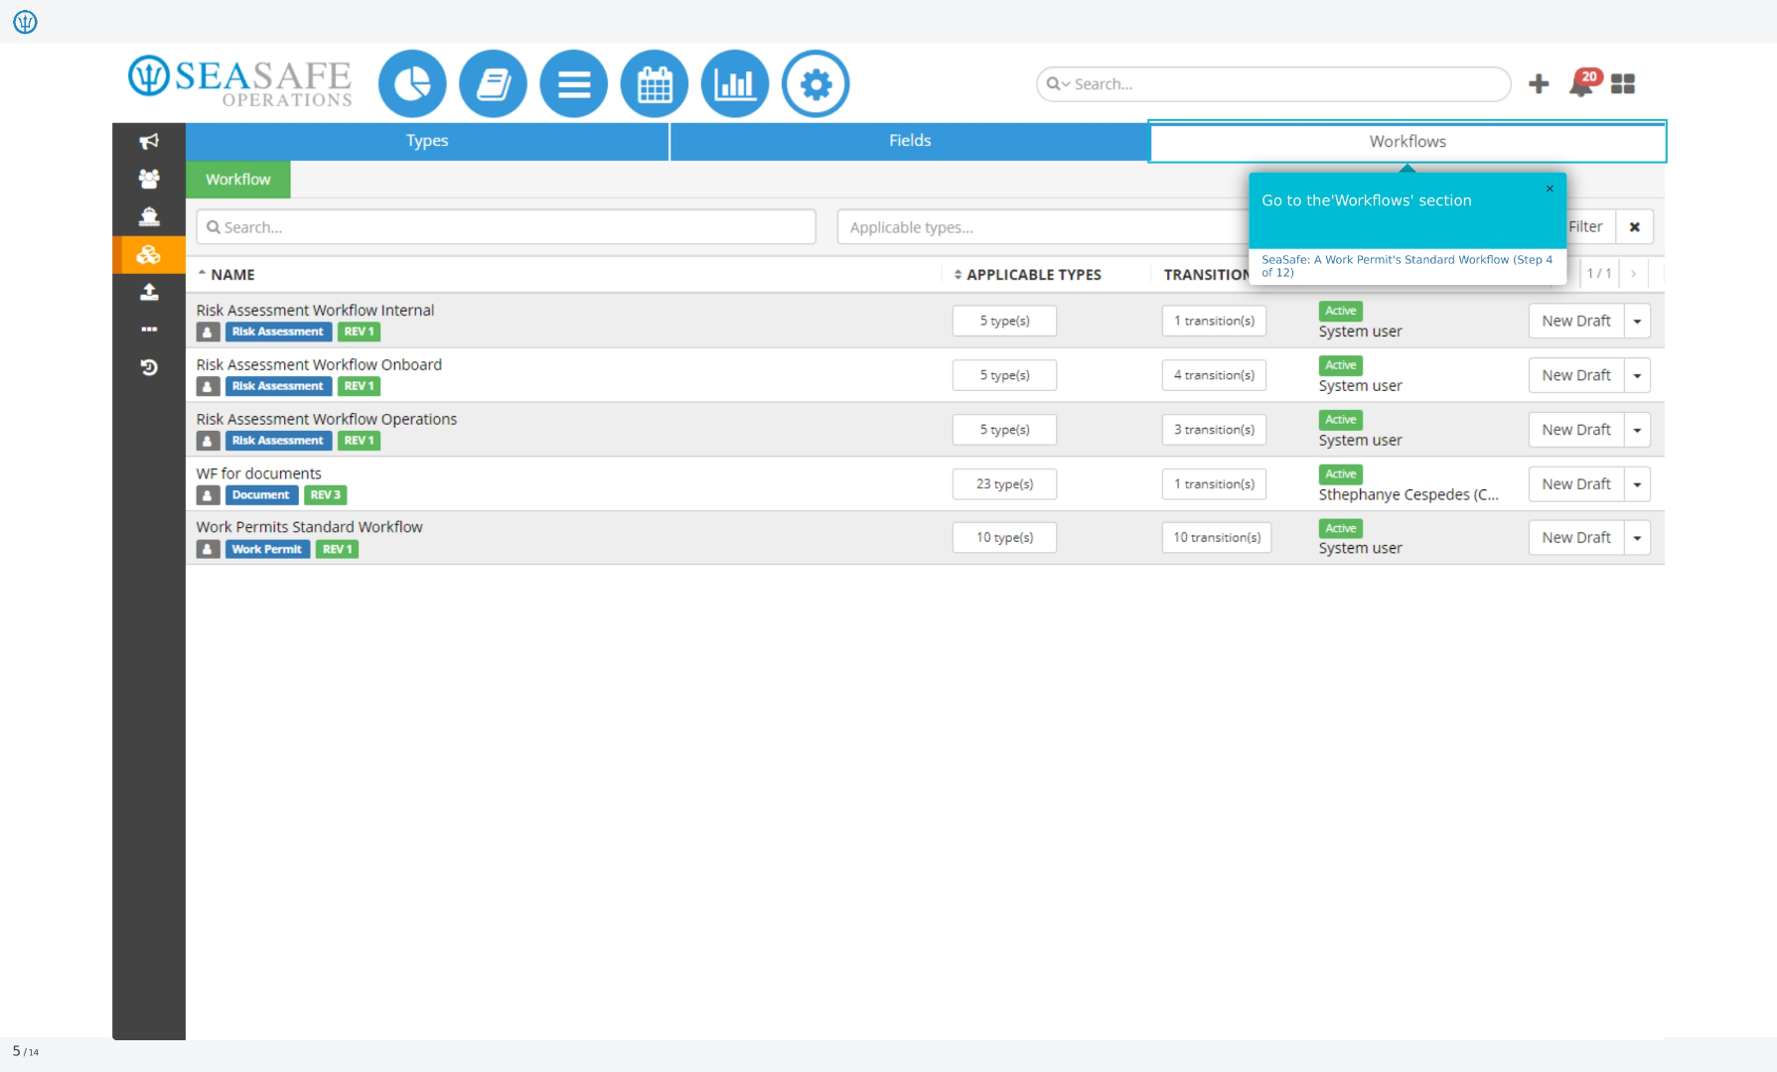Image resolution: width=1777 pixels, height=1072 pixels.
Task: Open the pie chart dashboard icon
Action: (412, 84)
